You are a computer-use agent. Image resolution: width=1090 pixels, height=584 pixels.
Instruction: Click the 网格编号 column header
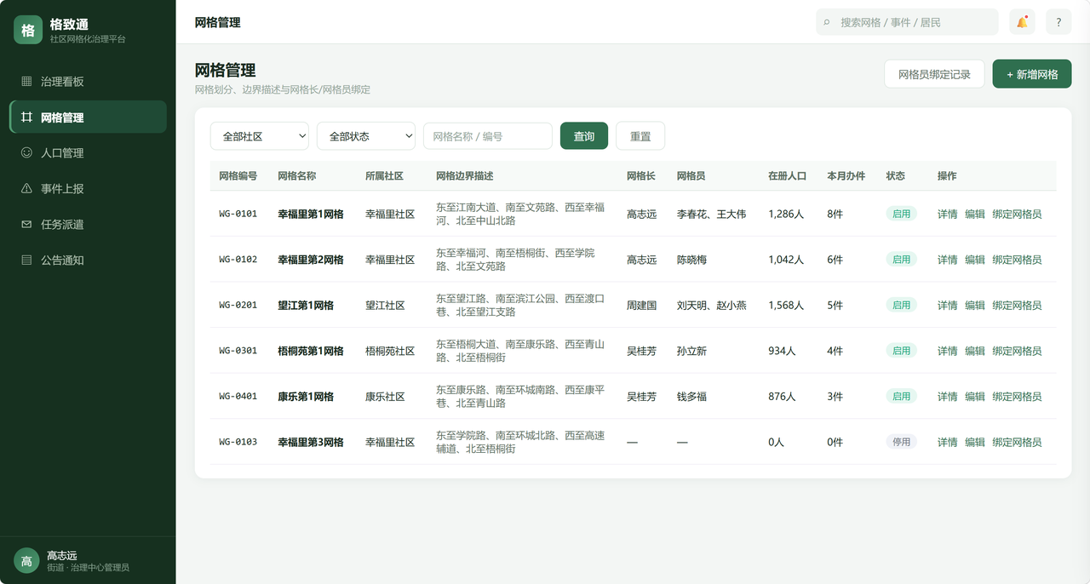(238, 176)
